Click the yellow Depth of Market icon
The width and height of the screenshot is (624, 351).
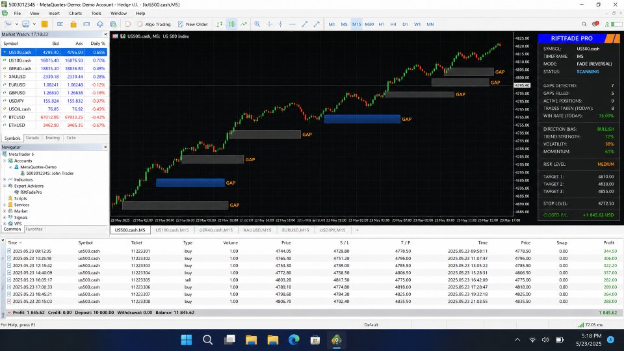(x=45, y=24)
